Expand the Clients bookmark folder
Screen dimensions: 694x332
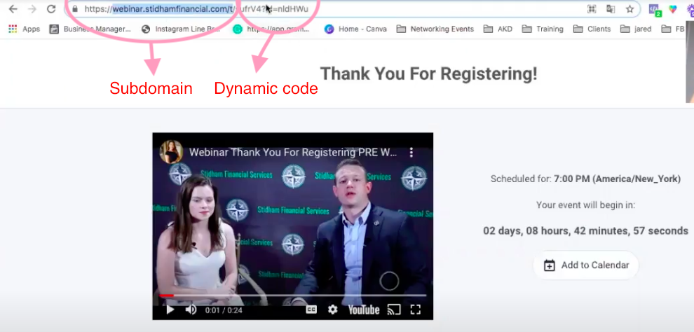(x=592, y=29)
